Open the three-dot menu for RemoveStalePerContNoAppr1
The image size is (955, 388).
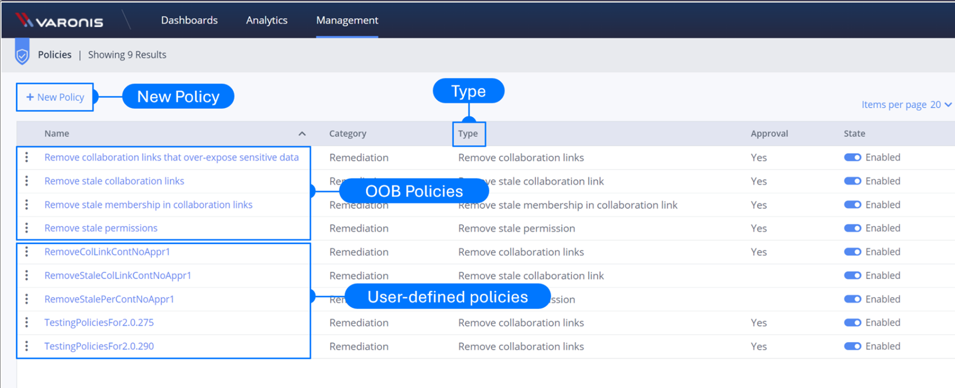pos(27,299)
